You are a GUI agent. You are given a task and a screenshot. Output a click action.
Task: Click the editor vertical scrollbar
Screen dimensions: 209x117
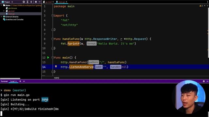[208, 32]
